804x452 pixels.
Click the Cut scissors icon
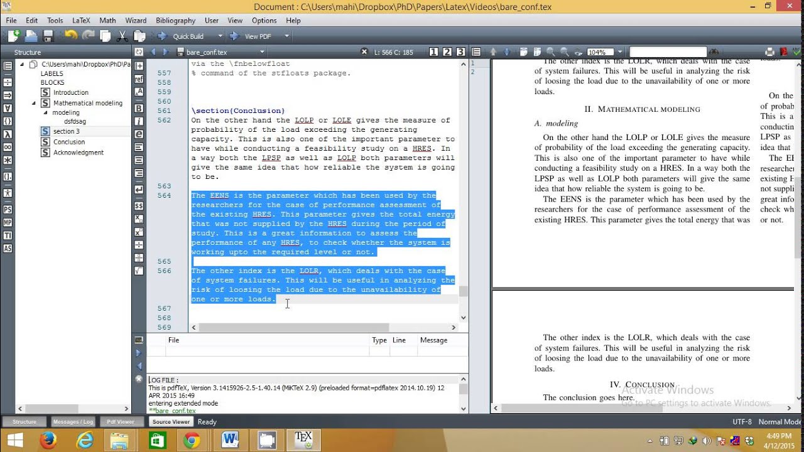point(122,36)
